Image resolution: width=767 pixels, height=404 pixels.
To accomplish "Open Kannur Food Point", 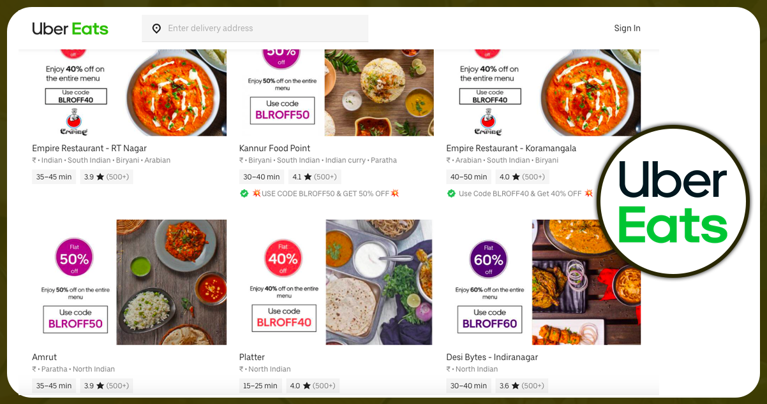I will (274, 148).
